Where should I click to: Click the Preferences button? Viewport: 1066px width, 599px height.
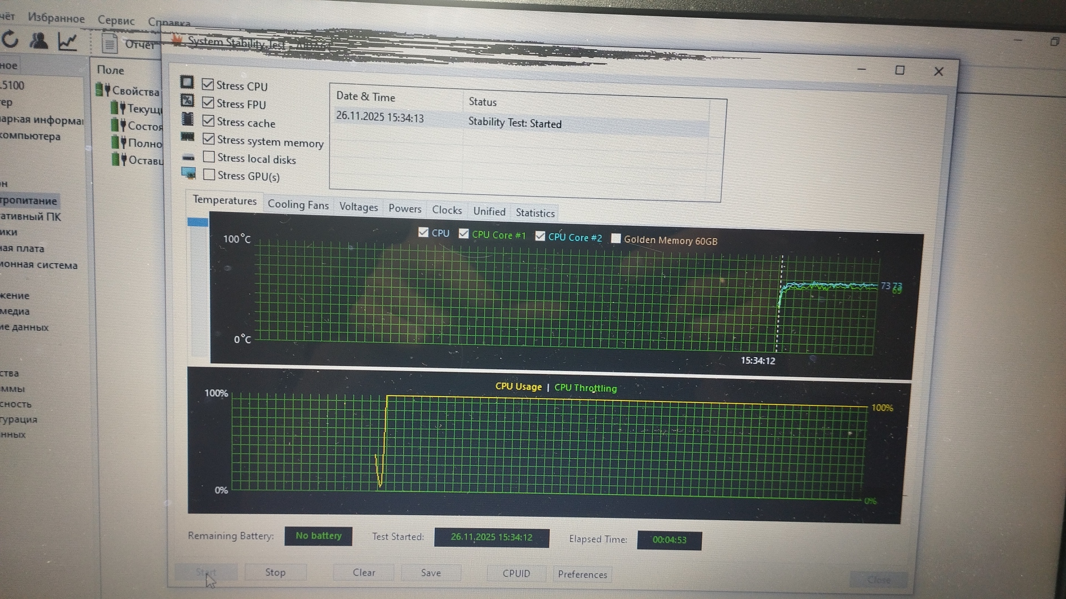coord(582,574)
